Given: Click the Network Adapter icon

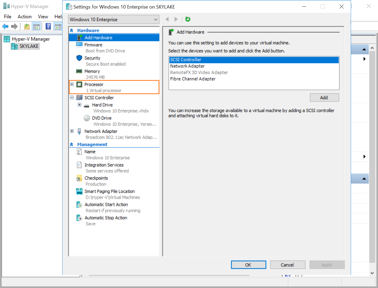Looking at the screenshot, I should coord(79,131).
